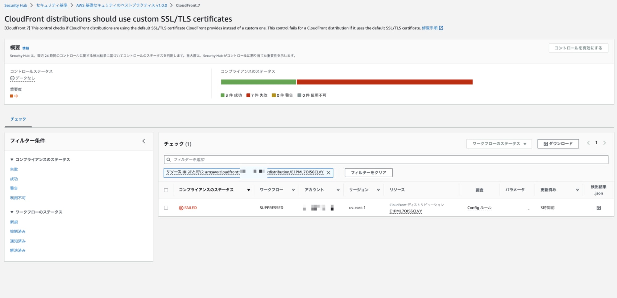Image resolution: width=617 pixels, height=298 pixels.
Task: Click the magnifier icon in filter field
Action: [x=168, y=159]
